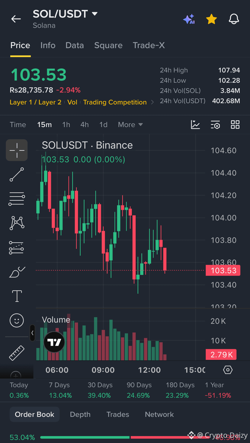
Task: Select the ruler measure tool
Action: [x=17, y=353]
